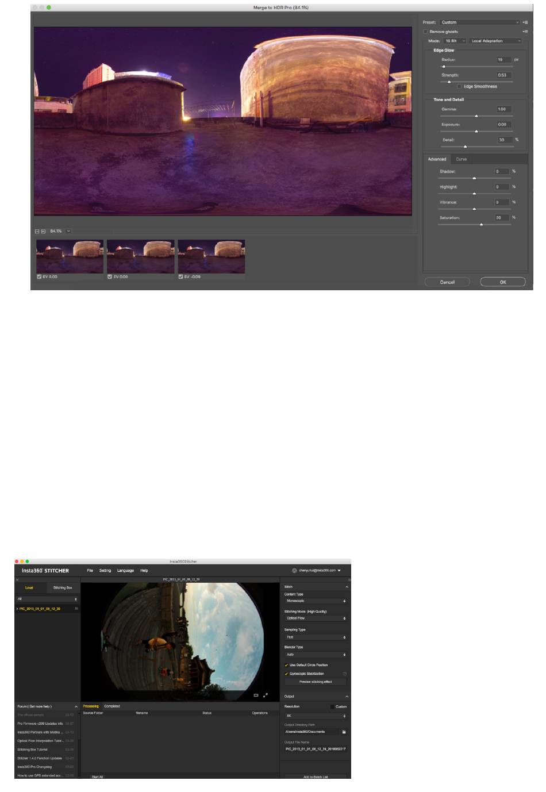Open the 8K resolution dropdown
The height and width of the screenshot is (792, 546).
point(316,716)
